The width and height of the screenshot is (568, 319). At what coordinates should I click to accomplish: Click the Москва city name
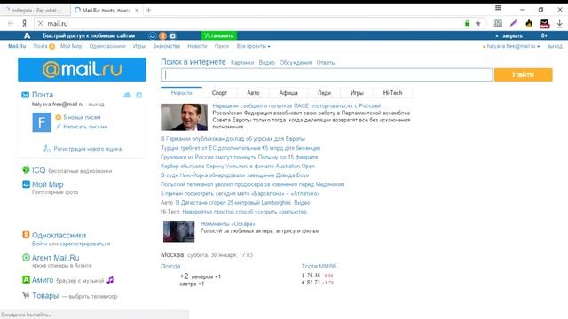tap(172, 254)
